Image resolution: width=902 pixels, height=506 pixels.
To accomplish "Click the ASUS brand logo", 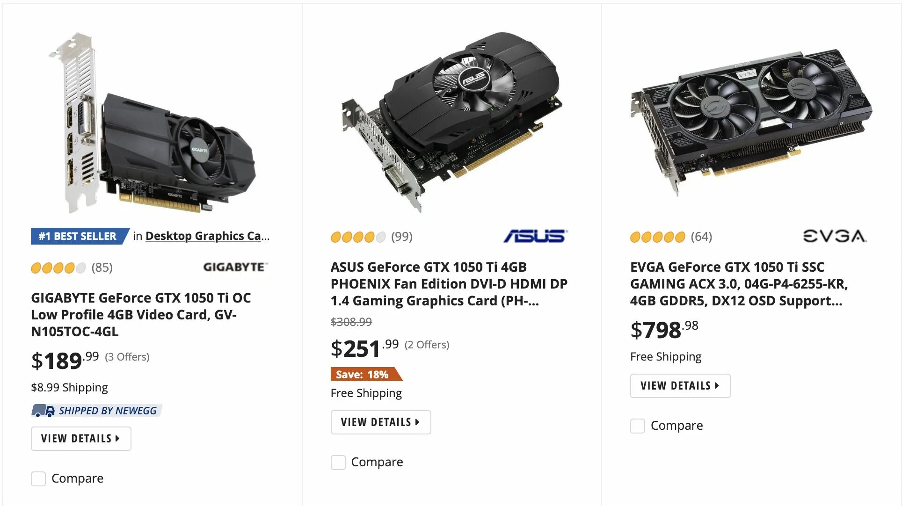I will 536,236.
